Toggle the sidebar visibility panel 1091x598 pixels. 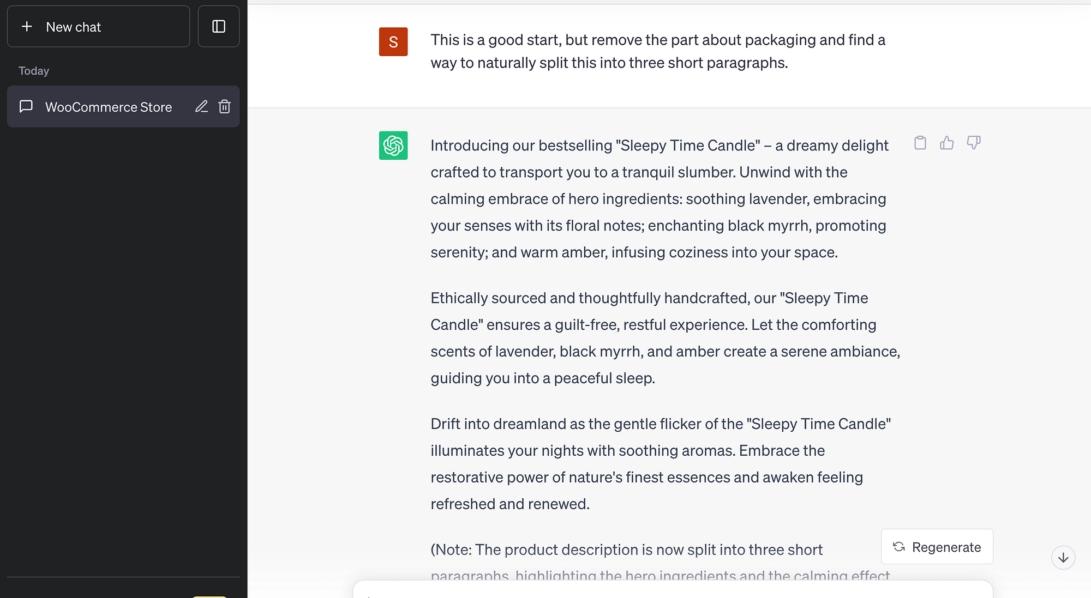point(218,27)
